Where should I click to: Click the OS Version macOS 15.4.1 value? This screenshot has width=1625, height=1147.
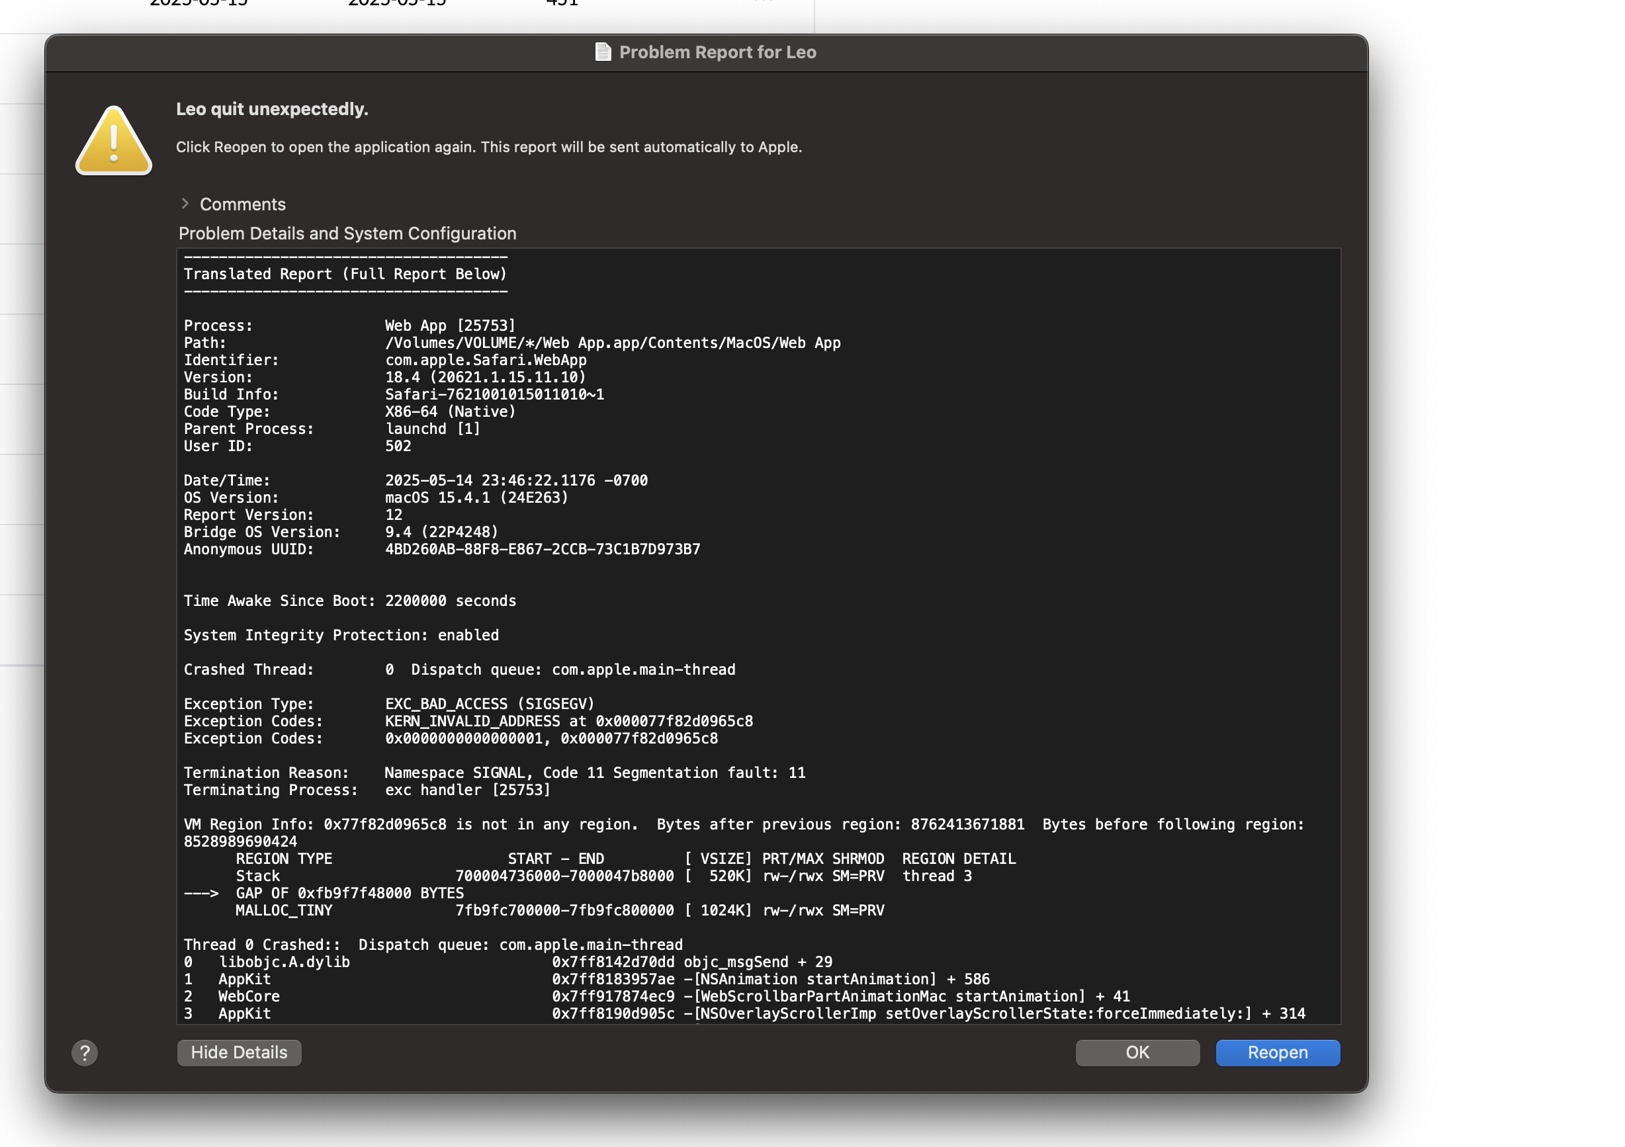[476, 497]
